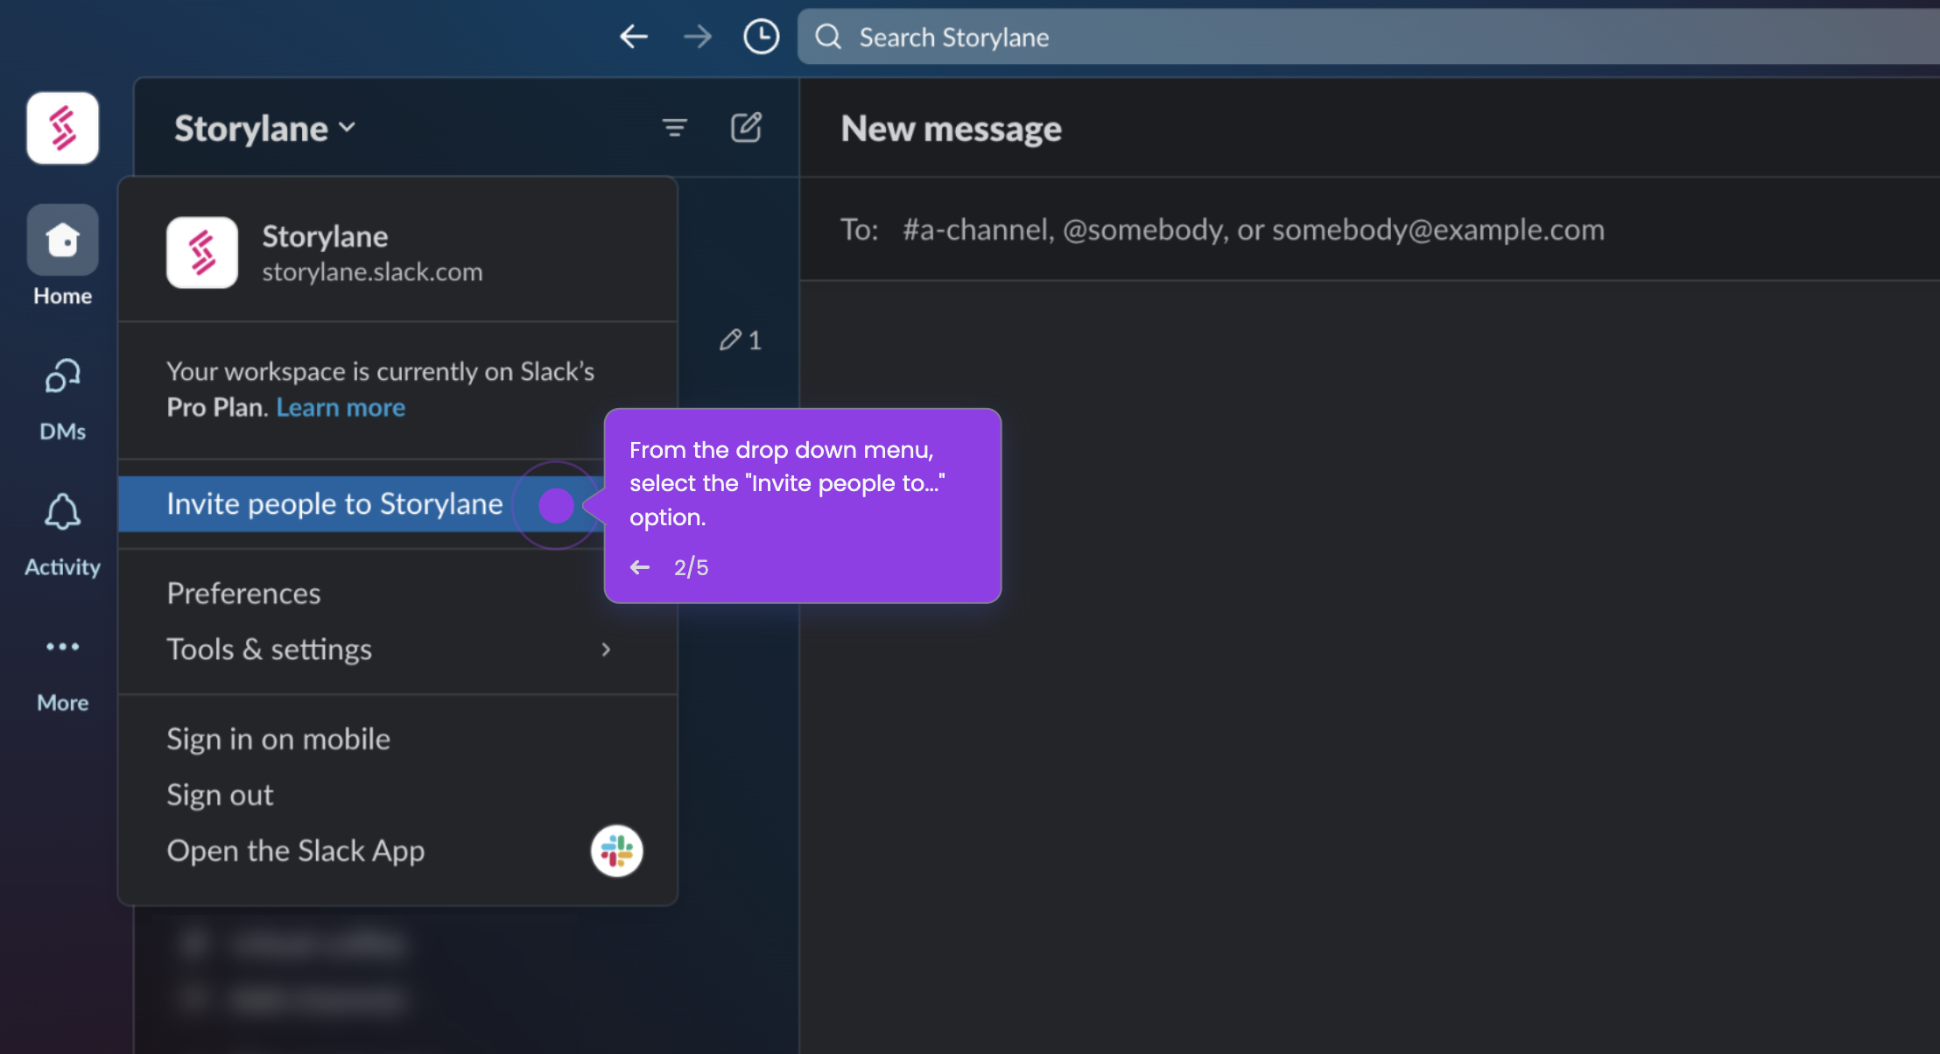Open the history clock icon
Screen dimensions: 1940x1054
pyautogui.click(x=761, y=37)
